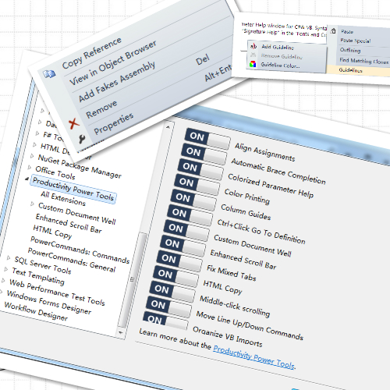Select Guideline Color menu item
Viewport: 390px width, 390px height.
pos(280,65)
